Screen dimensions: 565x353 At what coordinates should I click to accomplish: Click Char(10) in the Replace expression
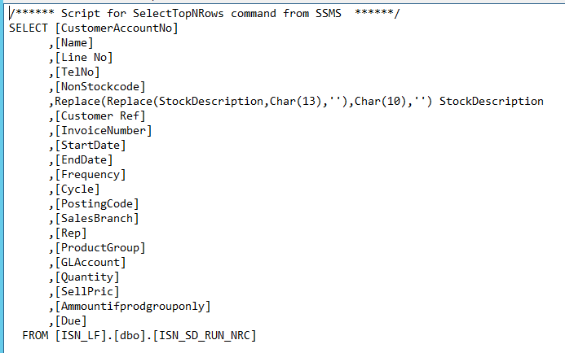[381, 102]
